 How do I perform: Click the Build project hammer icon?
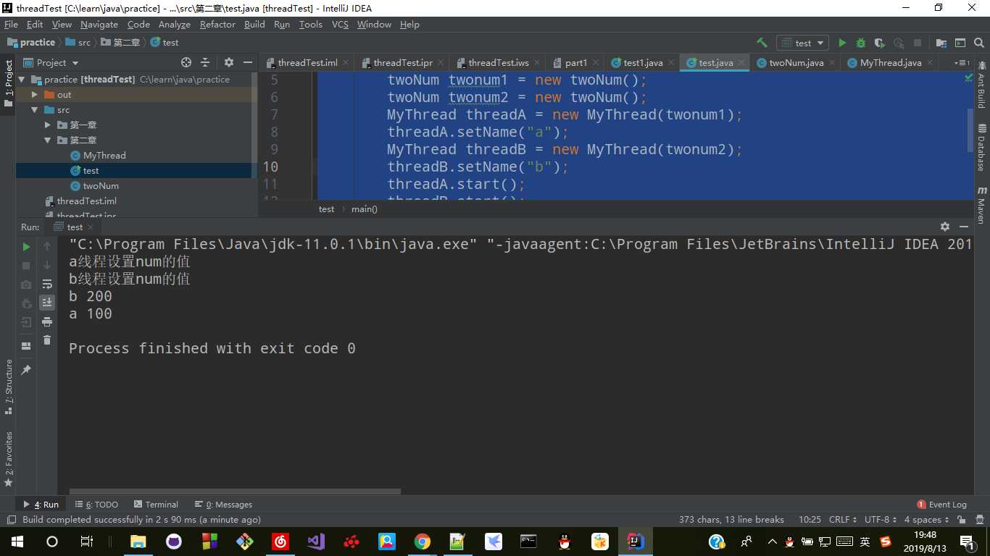click(x=762, y=43)
